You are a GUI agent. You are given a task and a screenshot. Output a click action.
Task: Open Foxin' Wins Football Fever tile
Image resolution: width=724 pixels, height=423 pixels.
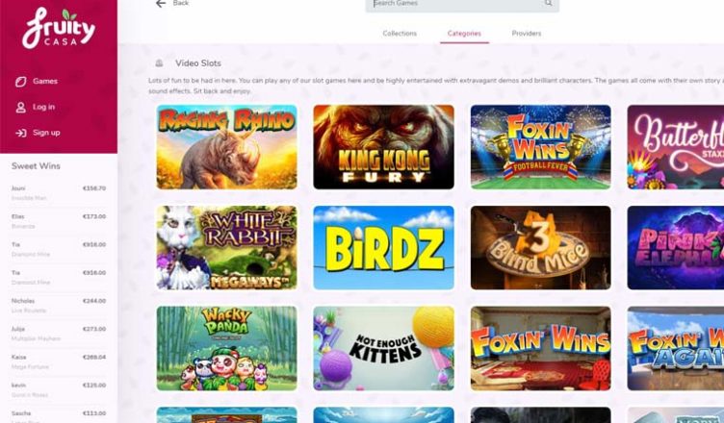coord(541,147)
